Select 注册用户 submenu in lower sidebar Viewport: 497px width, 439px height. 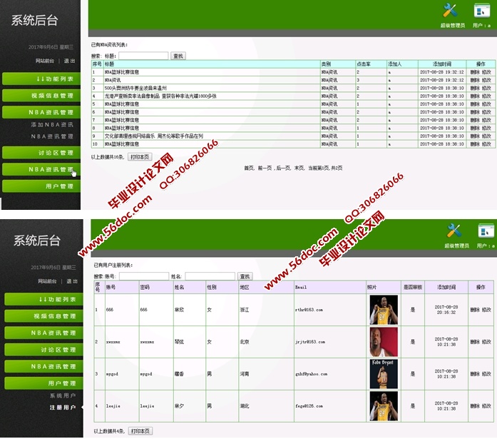pos(62,408)
